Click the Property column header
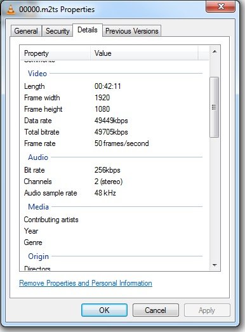This screenshot has height=332, width=245. click(x=55, y=53)
